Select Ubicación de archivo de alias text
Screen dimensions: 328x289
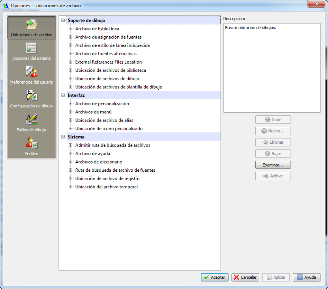[104, 120]
